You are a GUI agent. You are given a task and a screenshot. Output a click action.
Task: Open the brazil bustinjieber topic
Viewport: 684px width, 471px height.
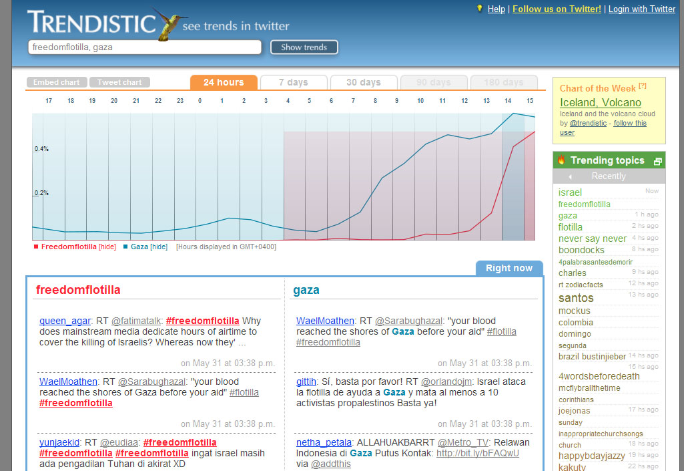pyautogui.click(x=592, y=357)
